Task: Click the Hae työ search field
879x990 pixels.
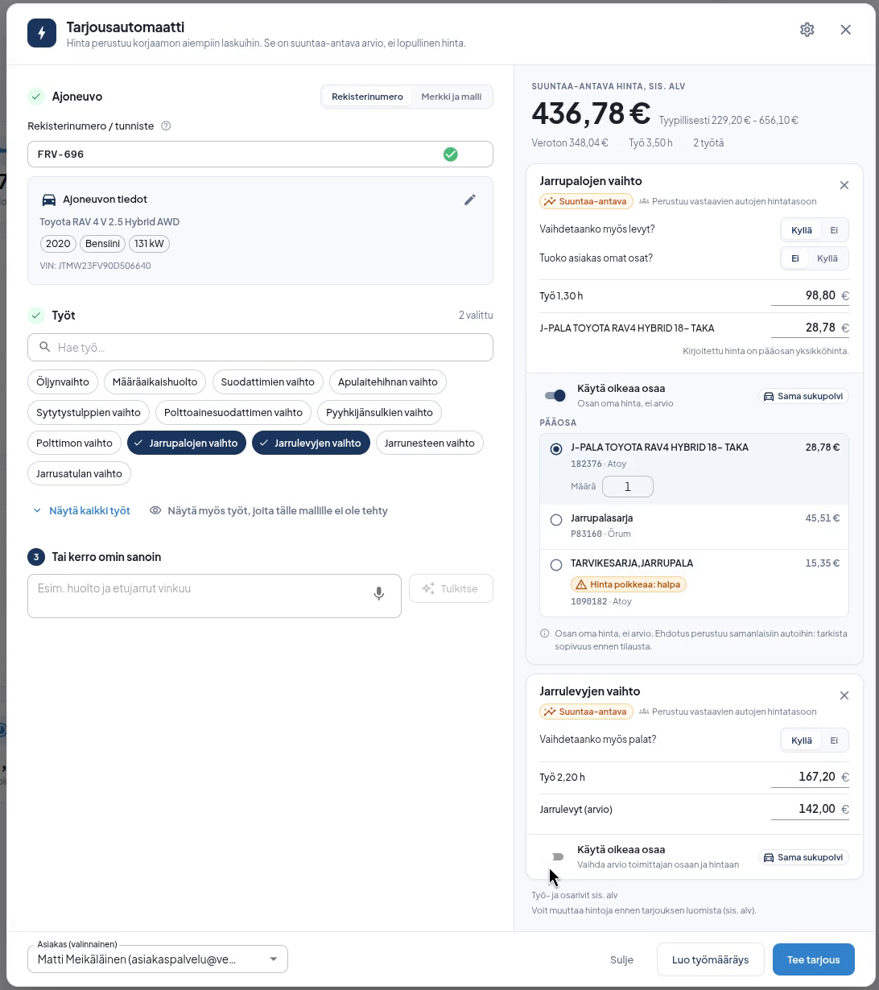Action: click(260, 347)
